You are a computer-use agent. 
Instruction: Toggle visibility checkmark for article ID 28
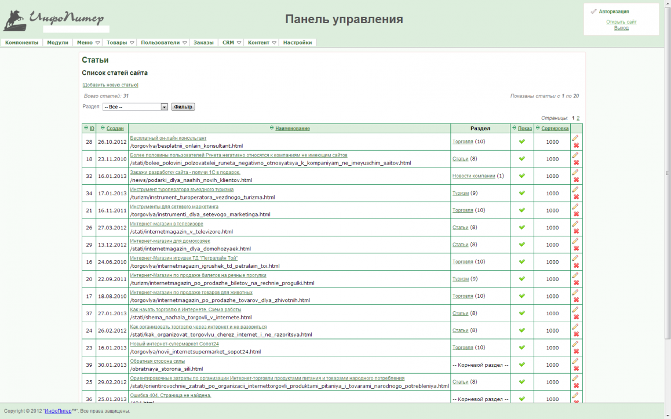point(522,141)
